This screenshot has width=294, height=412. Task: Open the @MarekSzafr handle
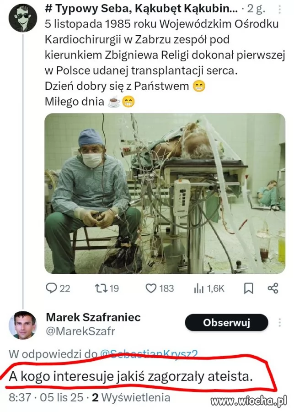click(80, 331)
